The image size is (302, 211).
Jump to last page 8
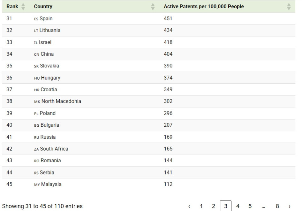[277, 206]
